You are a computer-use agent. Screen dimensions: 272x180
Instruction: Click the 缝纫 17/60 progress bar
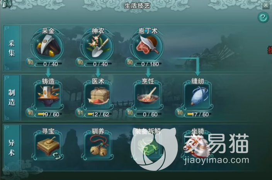coord(199,114)
